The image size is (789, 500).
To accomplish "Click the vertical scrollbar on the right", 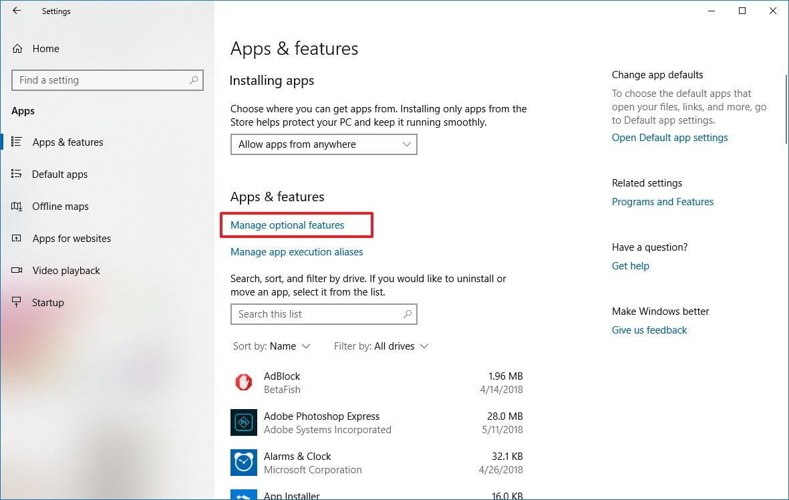I will (786, 108).
